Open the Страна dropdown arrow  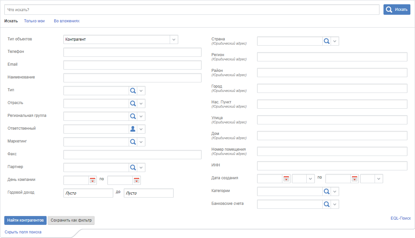point(335,41)
